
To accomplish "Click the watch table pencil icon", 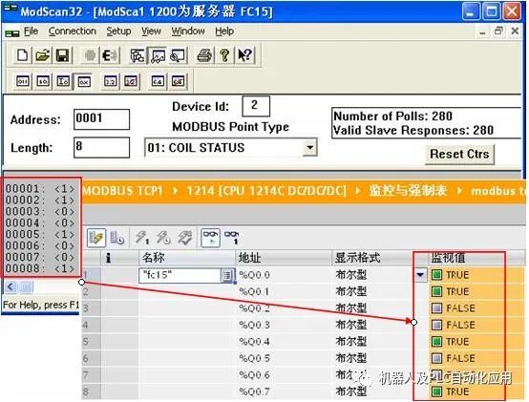I will click(x=96, y=238).
